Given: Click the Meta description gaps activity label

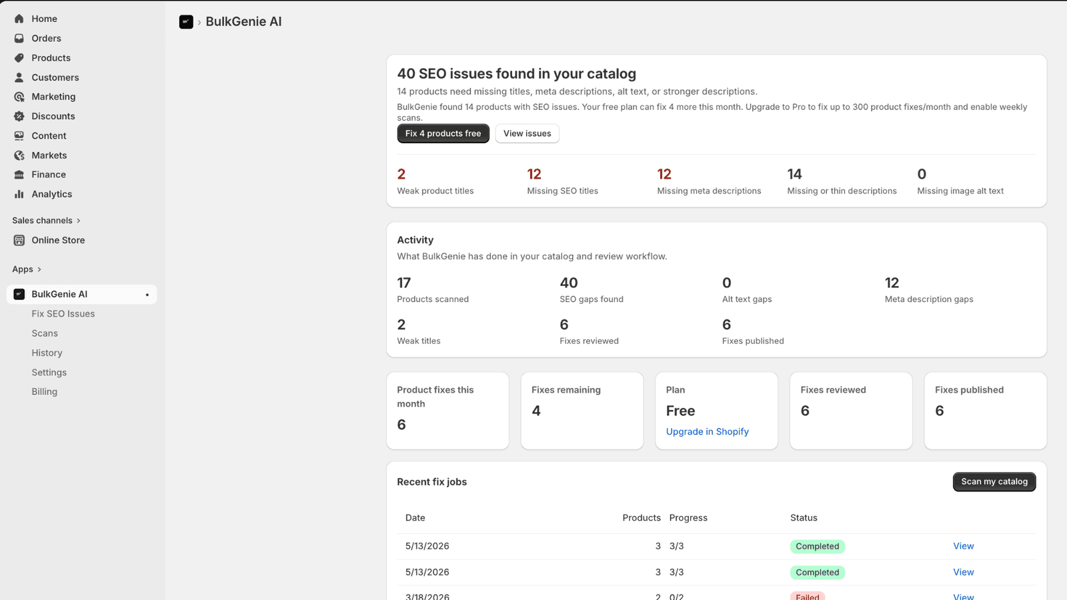Looking at the screenshot, I should pyautogui.click(x=929, y=299).
